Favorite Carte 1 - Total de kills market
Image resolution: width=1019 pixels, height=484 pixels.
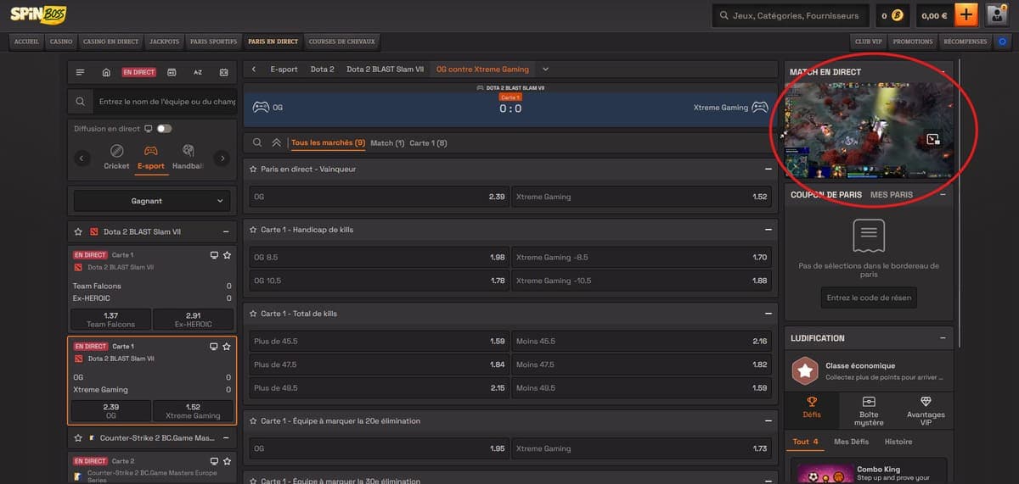(253, 314)
